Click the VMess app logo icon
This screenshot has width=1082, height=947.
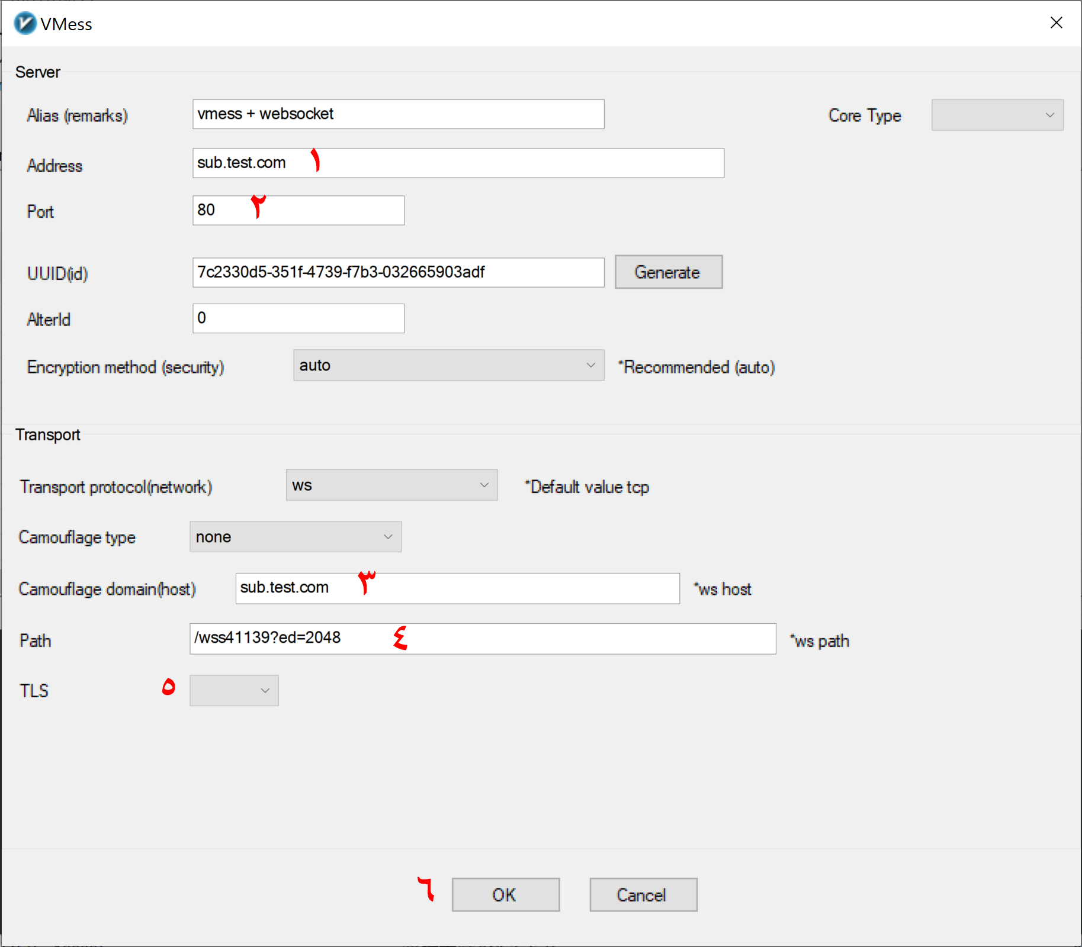point(25,24)
